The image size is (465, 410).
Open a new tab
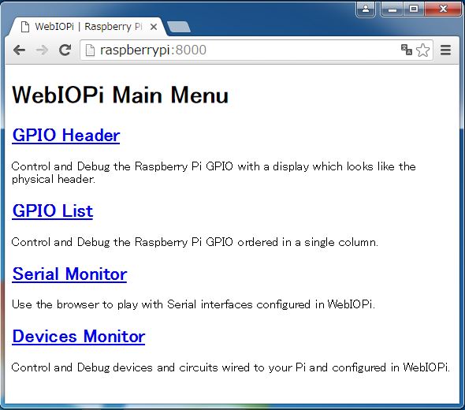[x=179, y=27]
